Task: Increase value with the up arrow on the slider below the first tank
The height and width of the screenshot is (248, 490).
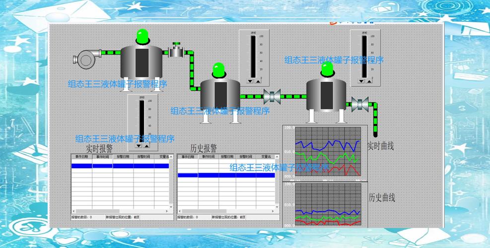Action: click(146, 146)
